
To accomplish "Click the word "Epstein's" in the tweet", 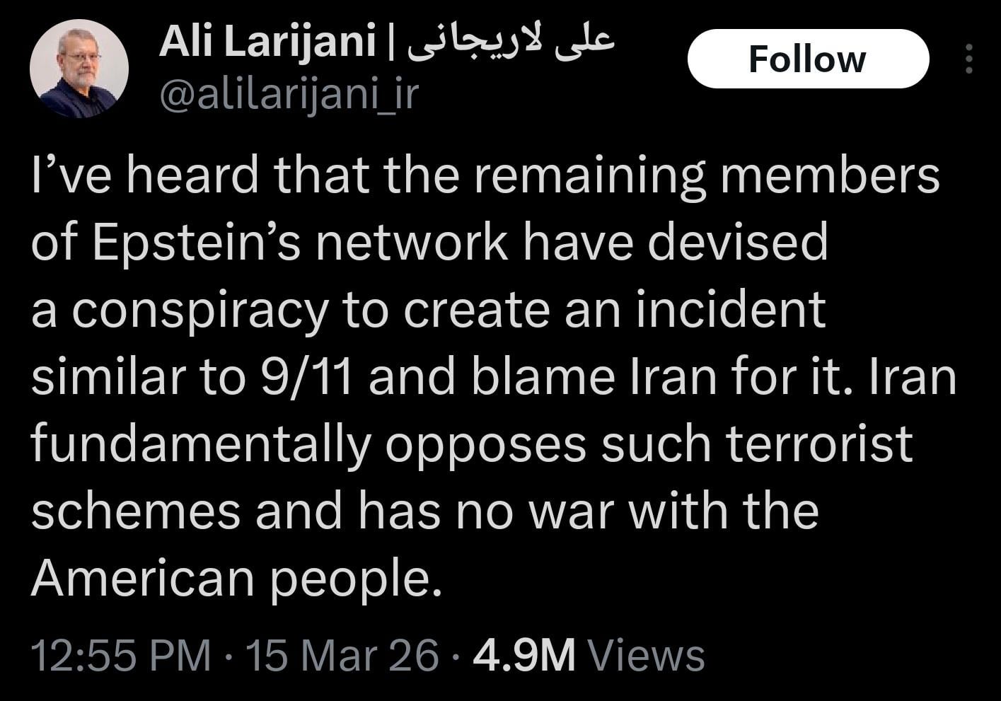I will [x=197, y=243].
